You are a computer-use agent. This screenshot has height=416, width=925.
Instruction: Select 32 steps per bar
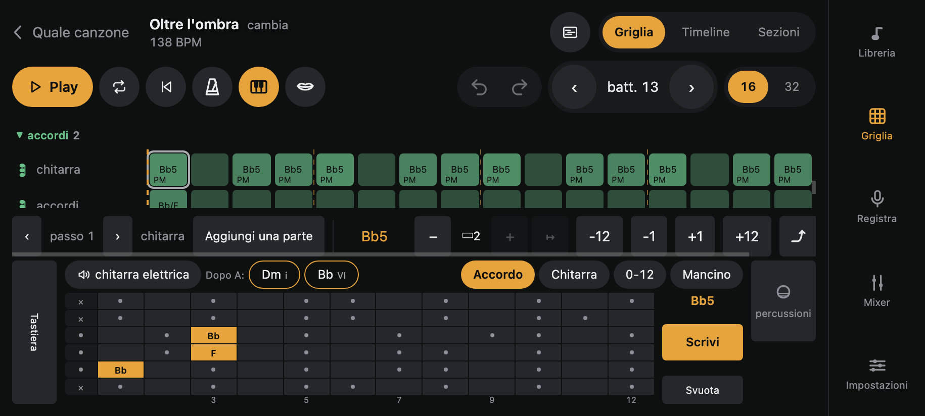tap(792, 87)
